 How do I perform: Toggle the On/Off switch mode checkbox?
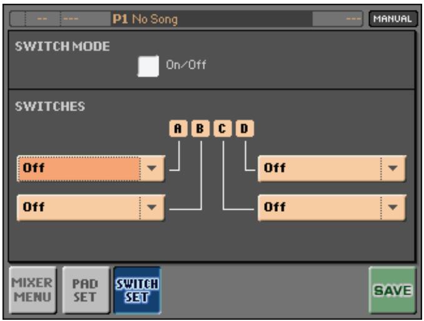(148, 66)
